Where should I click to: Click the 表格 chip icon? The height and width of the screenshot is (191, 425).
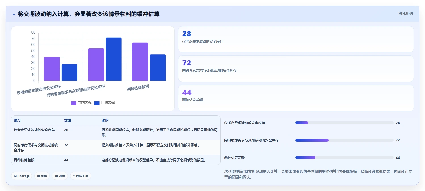point(39,176)
